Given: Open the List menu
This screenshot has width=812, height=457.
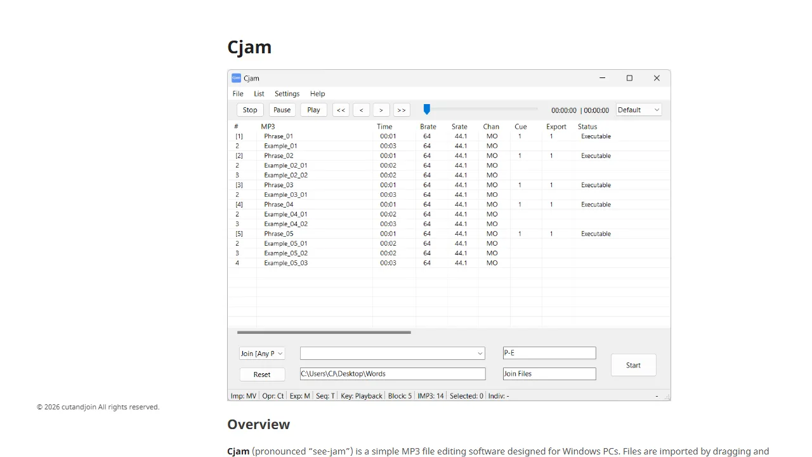Looking at the screenshot, I should point(259,93).
